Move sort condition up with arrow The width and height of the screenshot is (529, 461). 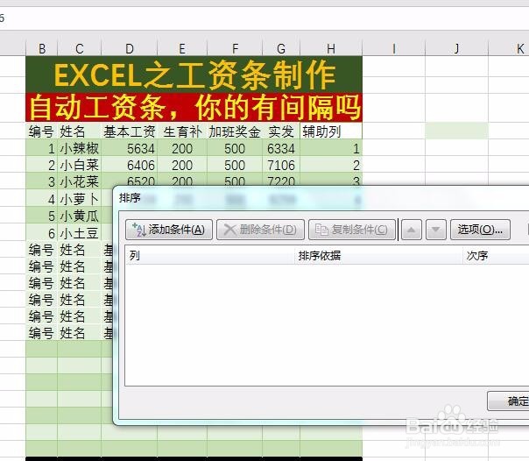coord(411,230)
